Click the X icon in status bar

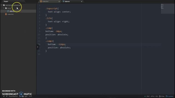click(7, 96)
